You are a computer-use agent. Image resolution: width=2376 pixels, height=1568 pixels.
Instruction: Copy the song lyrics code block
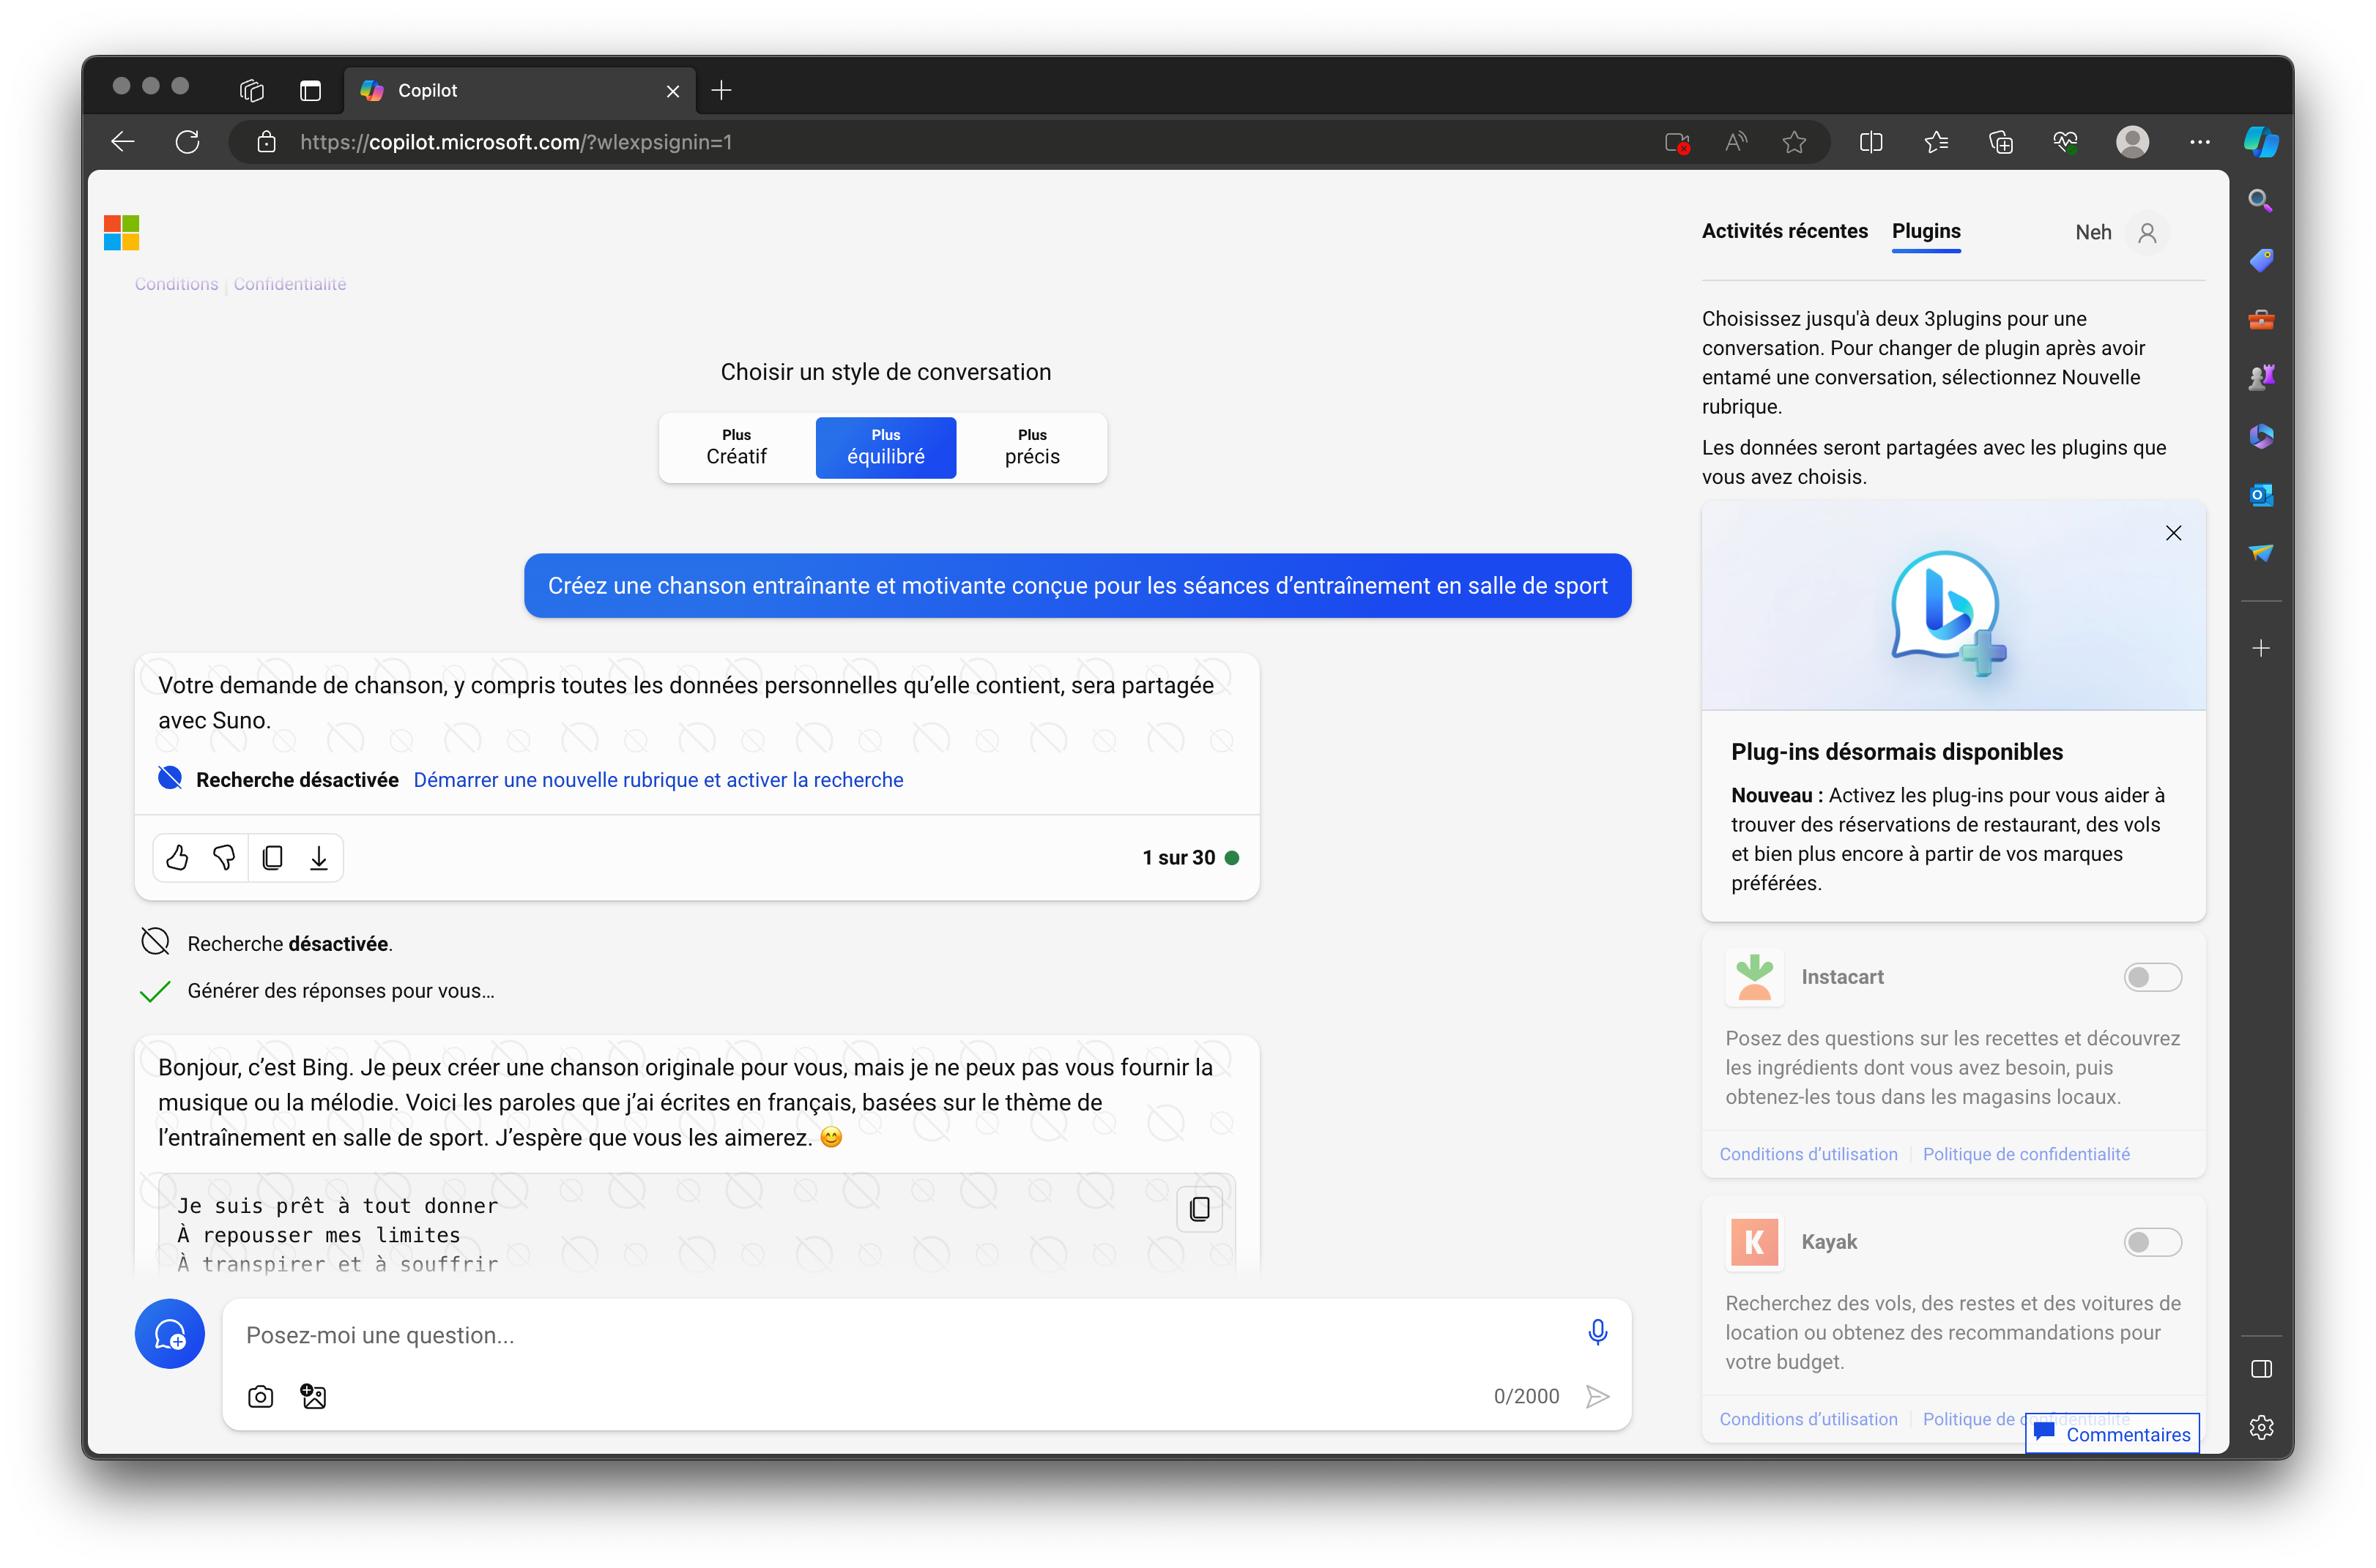coord(1200,1209)
